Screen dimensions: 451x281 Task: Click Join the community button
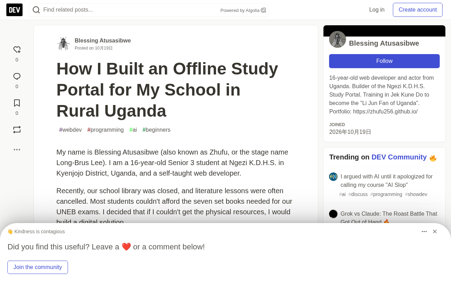38,267
